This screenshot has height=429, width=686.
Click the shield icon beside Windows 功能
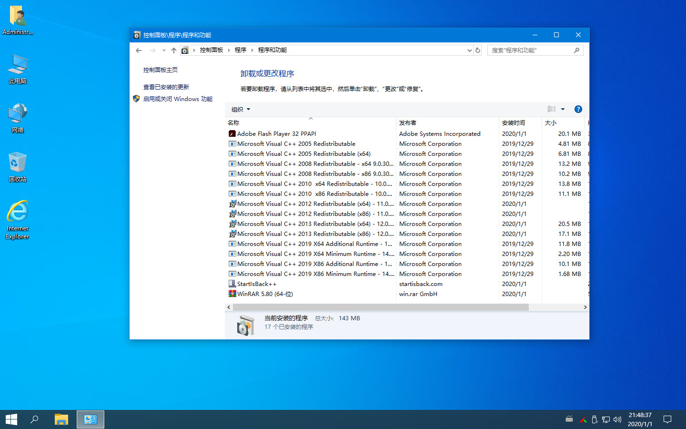[136, 99]
